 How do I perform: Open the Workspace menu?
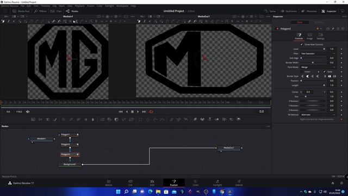click(122, 6)
